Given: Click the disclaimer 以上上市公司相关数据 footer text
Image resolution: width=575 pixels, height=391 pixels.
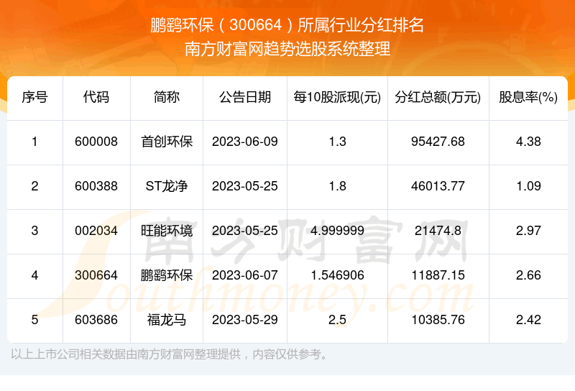Looking at the screenshot, I should (170, 354).
